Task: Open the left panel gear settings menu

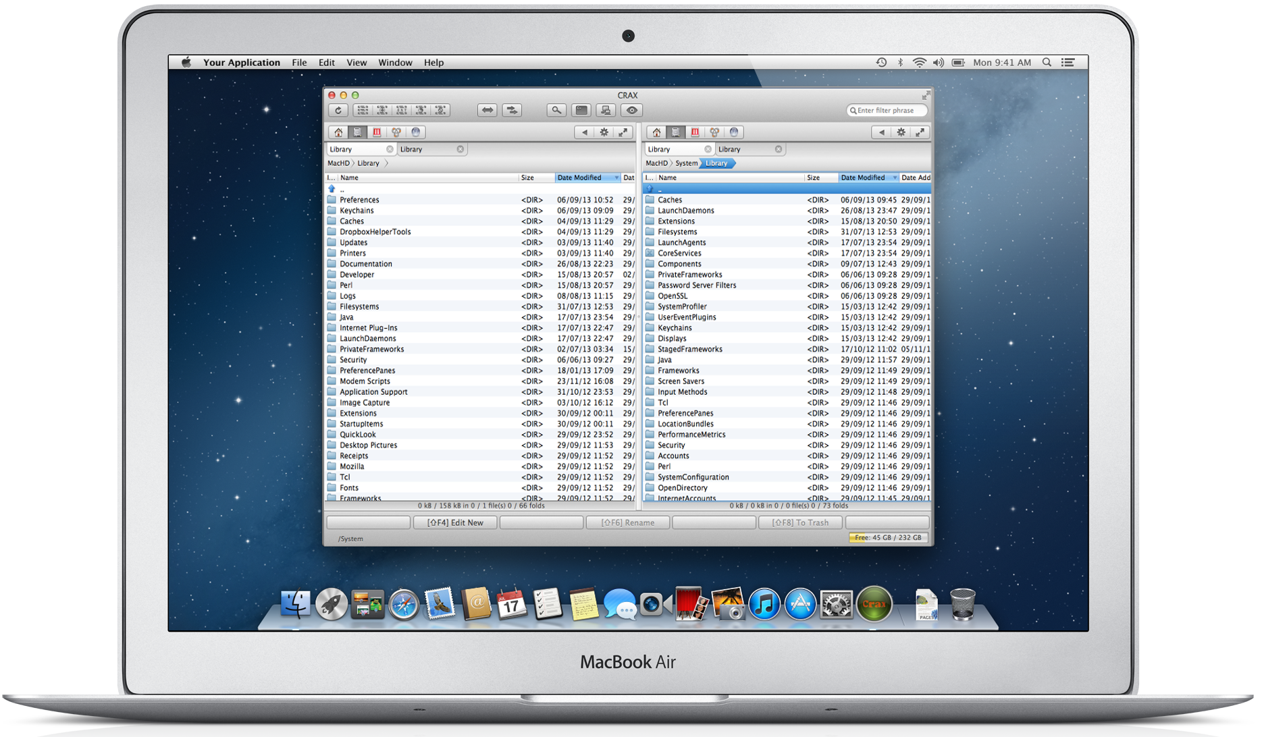Action: pyautogui.click(x=604, y=132)
